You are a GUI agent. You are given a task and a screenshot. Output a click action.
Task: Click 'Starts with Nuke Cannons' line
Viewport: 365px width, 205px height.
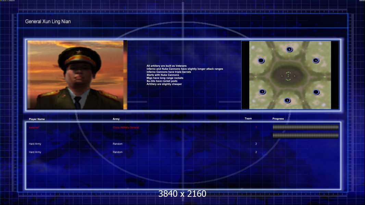163,75
